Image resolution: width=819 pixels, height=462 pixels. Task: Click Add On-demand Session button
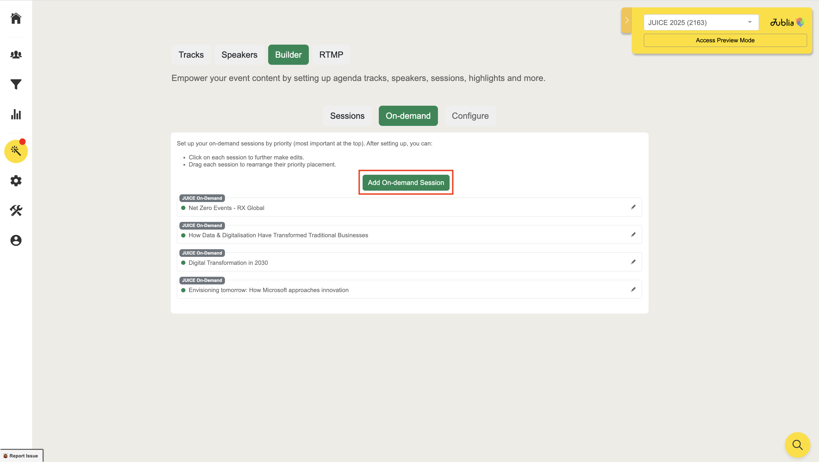coord(406,183)
